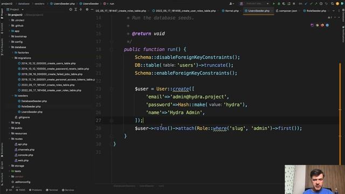Viewport: 345px width, 194px height.
Task: Click the warnings indicator in the editor corner
Action: coord(330,17)
